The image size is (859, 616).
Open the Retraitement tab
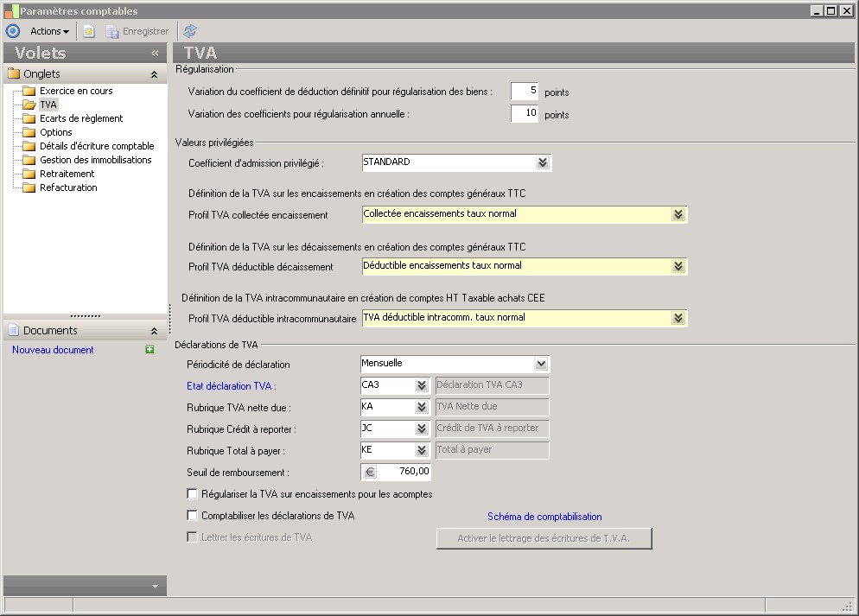67,174
